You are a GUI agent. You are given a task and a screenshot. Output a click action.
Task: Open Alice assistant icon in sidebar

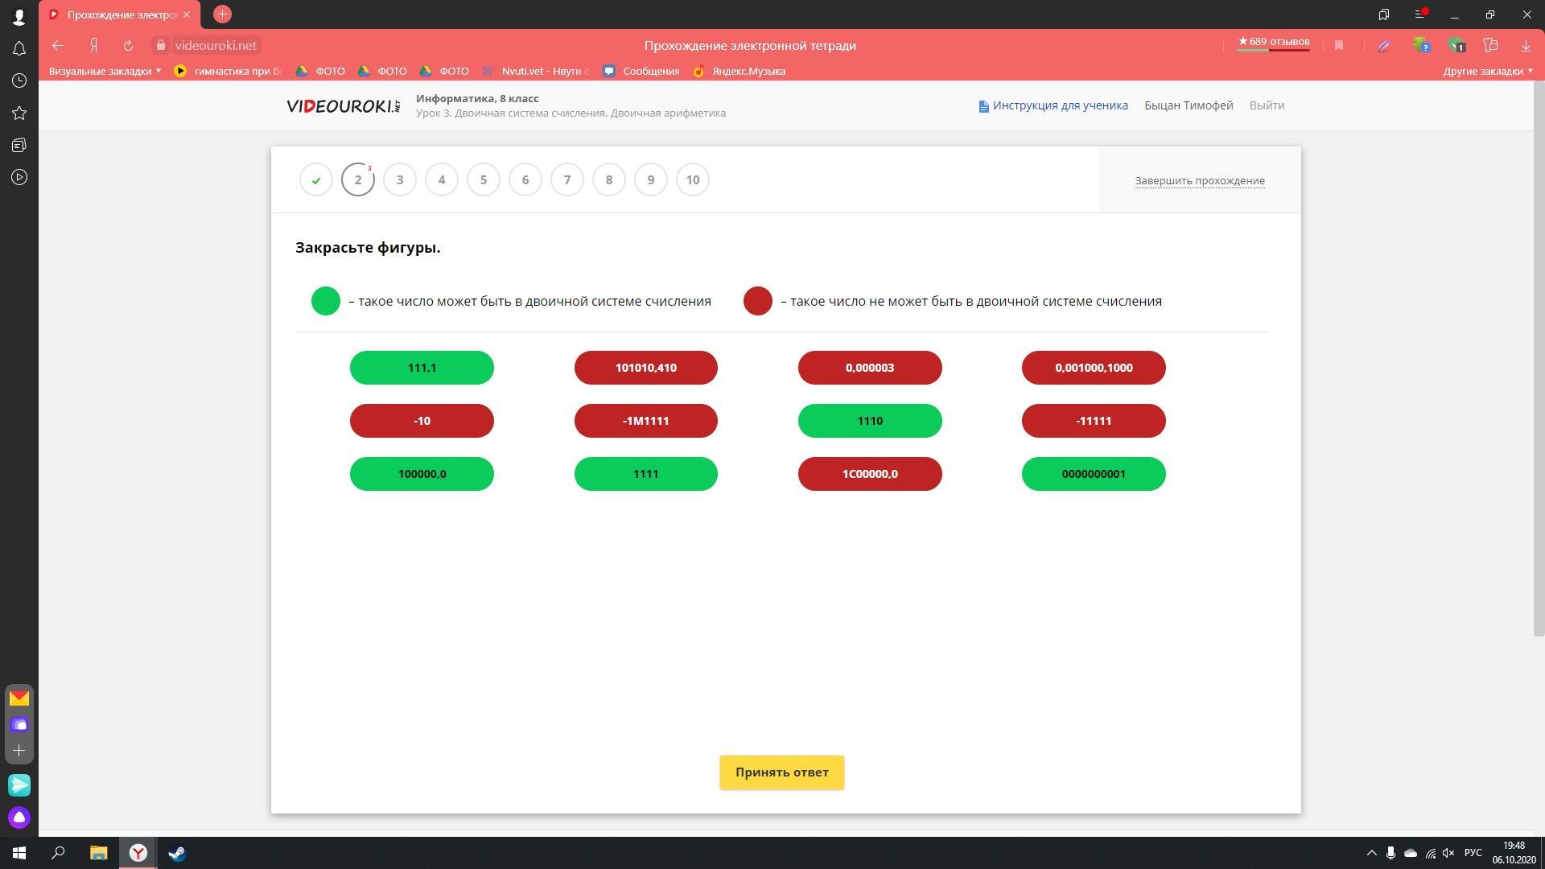point(19,818)
